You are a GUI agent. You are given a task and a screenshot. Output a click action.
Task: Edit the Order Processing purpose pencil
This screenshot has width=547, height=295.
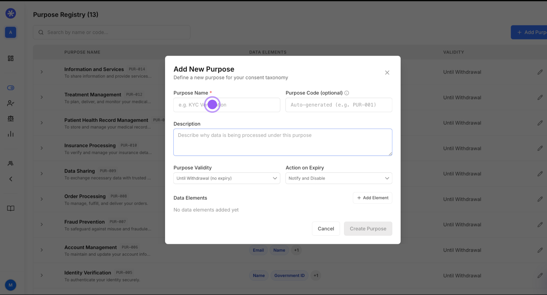[540, 199]
